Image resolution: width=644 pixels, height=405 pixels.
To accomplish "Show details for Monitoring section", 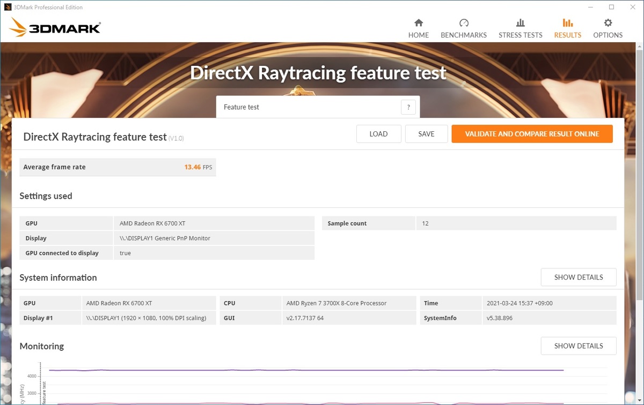I will coord(579,346).
